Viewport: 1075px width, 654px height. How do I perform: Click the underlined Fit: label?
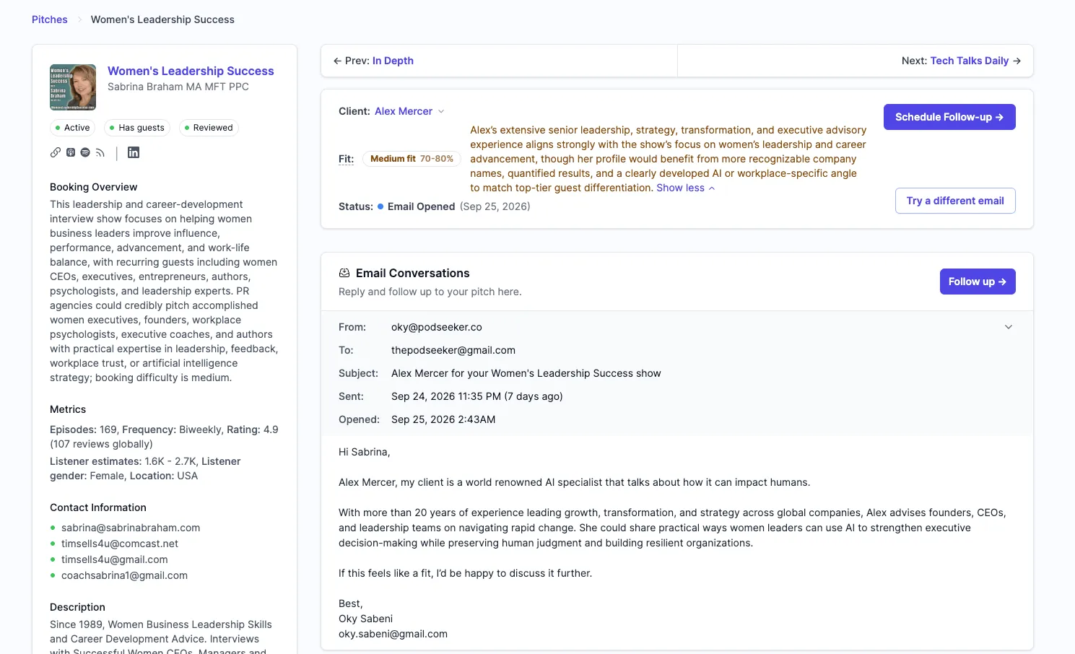[347, 159]
